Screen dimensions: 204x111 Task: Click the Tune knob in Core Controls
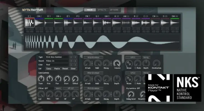[41, 79]
